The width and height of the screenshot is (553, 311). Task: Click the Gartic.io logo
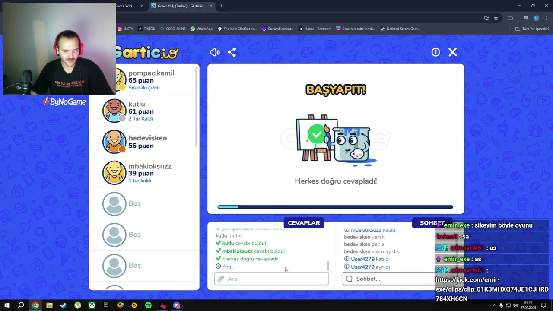pyautogui.click(x=147, y=53)
